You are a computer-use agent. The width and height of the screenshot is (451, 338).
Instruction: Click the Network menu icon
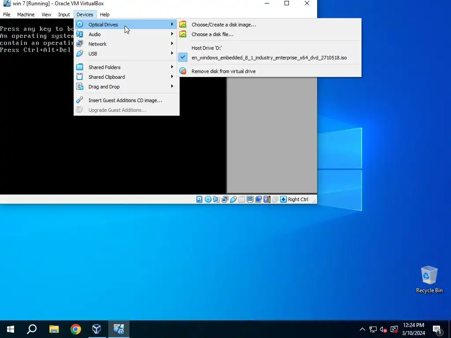[80, 44]
